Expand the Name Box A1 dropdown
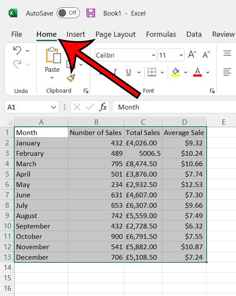Viewport: 236px width, 296px height. coord(53,107)
